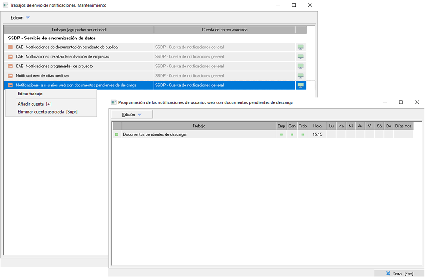Viewport: 426px width, 279px height.
Task: Click orange icon beside CAE documentación pendiente de publicar
Action: (x=10, y=47)
